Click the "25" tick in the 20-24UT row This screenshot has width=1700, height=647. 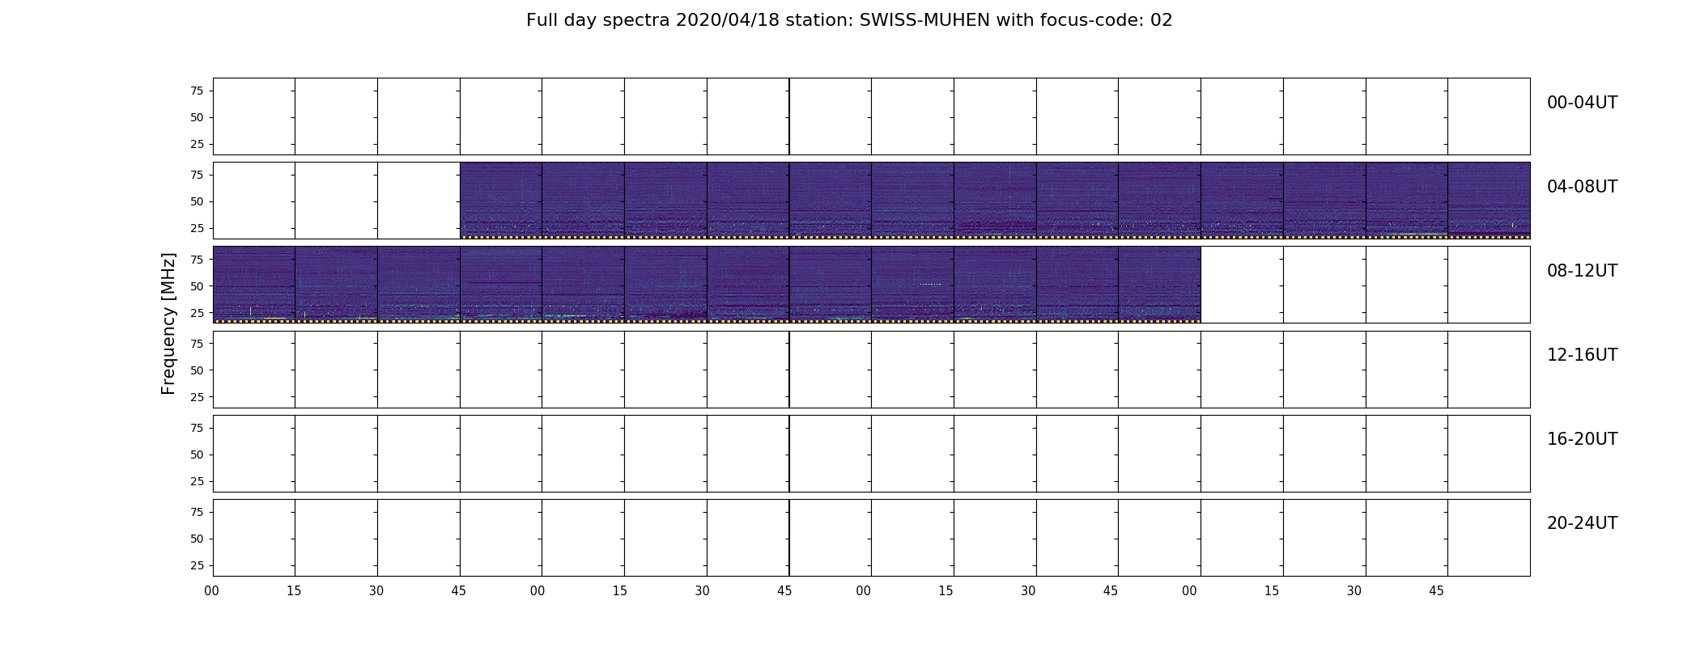tap(197, 565)
